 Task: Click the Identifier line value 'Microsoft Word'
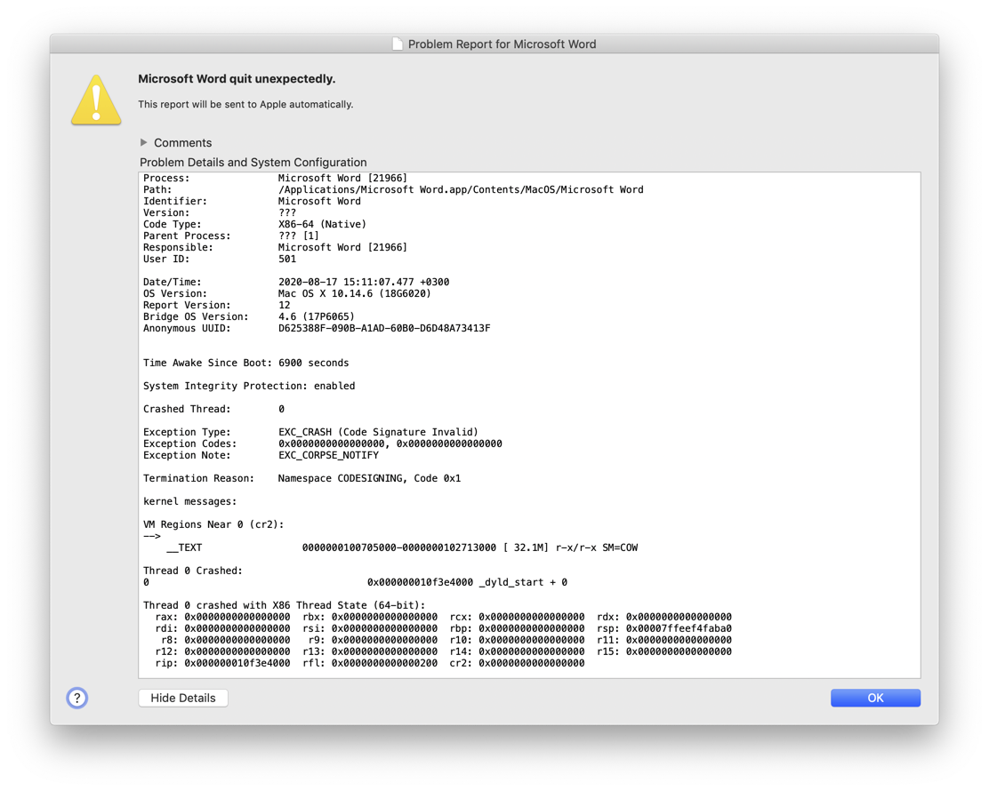coord(319,201)
